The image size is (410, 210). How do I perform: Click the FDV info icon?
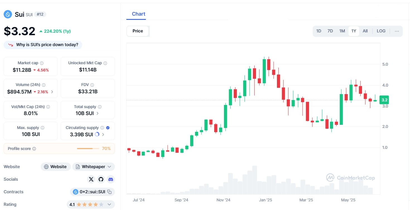pos(92,85)
